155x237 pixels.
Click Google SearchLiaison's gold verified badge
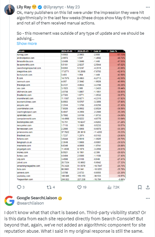[60, 198]
